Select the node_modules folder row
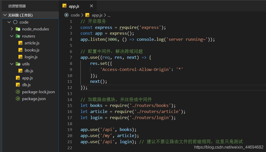 tap(30, 29)
